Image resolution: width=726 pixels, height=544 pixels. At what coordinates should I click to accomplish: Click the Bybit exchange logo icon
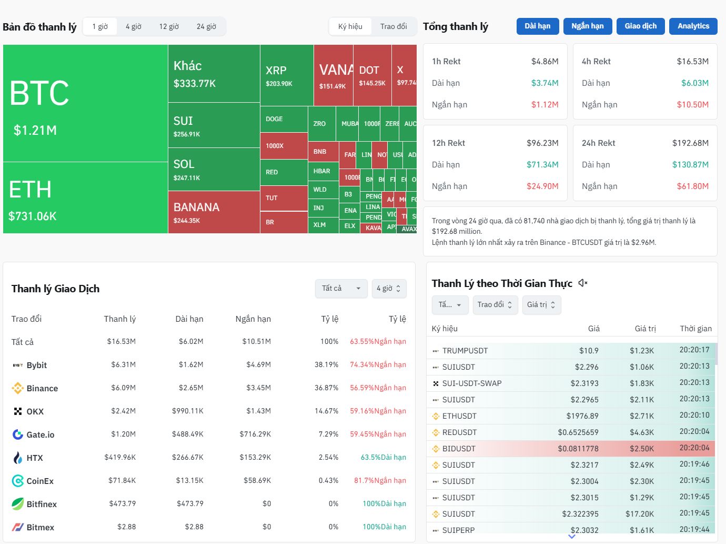(x=17, y=365)
